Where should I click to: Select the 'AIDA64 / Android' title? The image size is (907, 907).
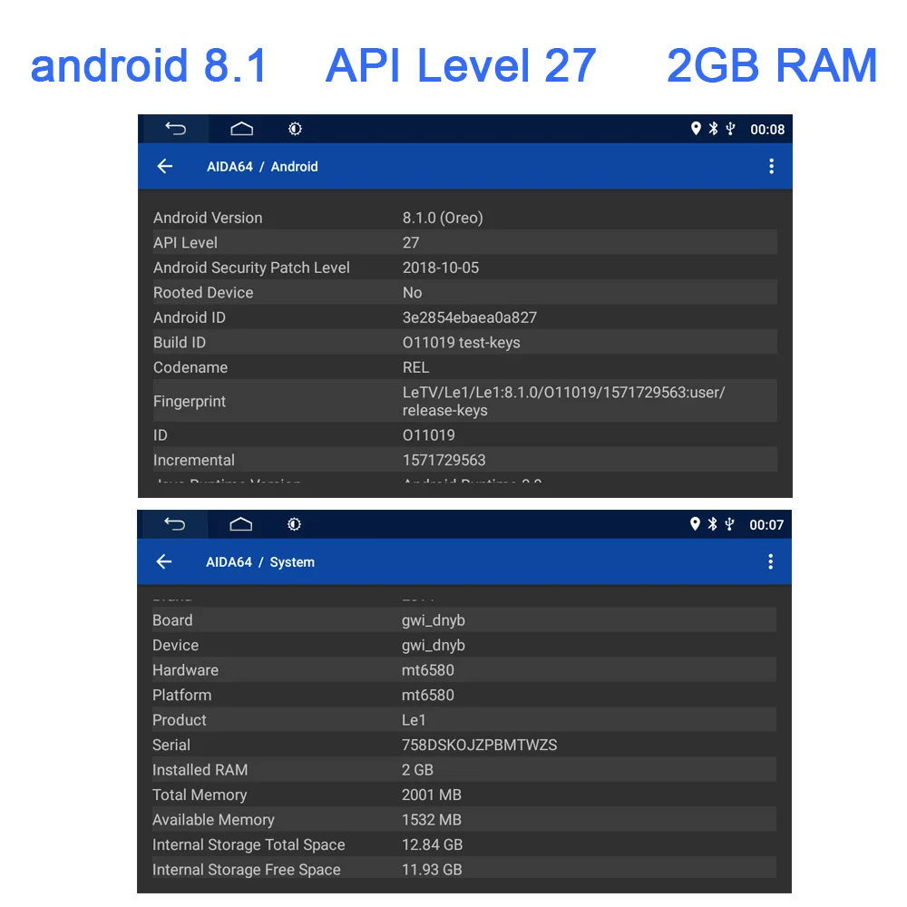pos(262,167)
